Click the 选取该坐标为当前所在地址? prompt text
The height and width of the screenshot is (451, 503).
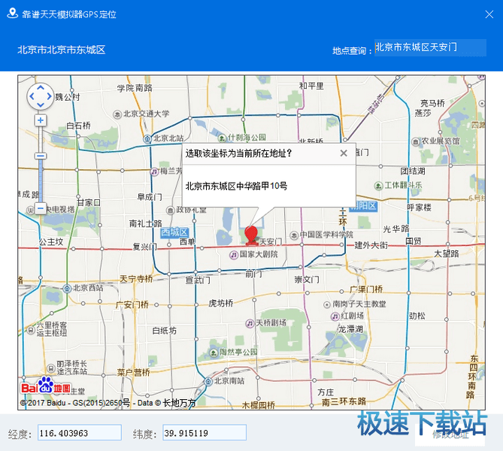[238, 153]
